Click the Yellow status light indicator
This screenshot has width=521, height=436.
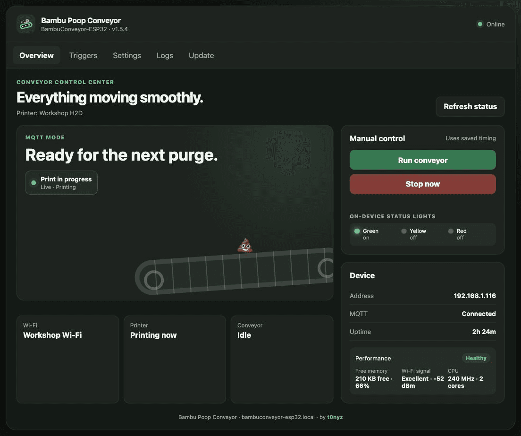tap(403, 231)
